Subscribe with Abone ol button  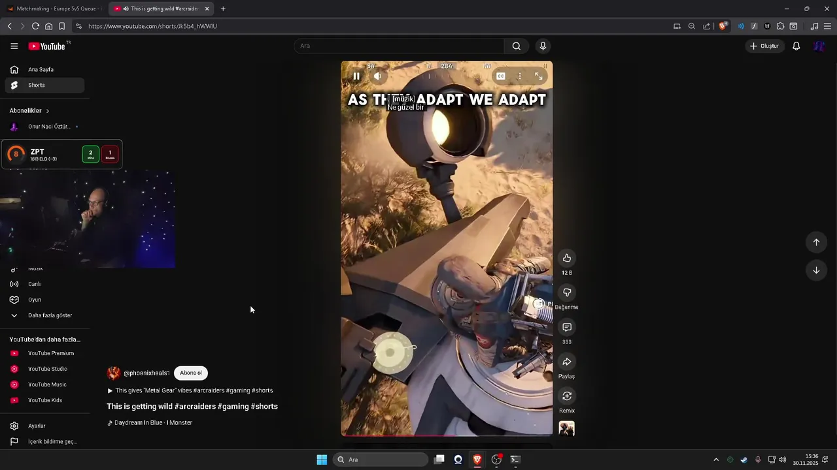191,373
